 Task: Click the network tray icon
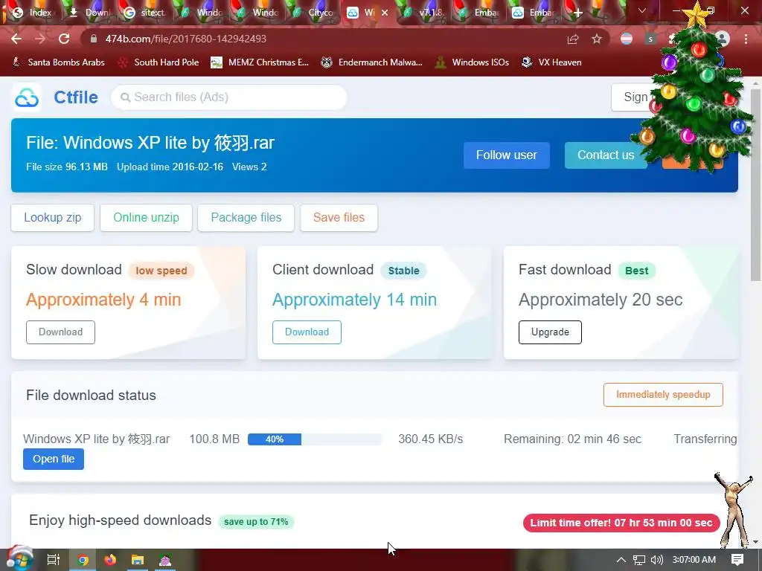click(639, 560)
